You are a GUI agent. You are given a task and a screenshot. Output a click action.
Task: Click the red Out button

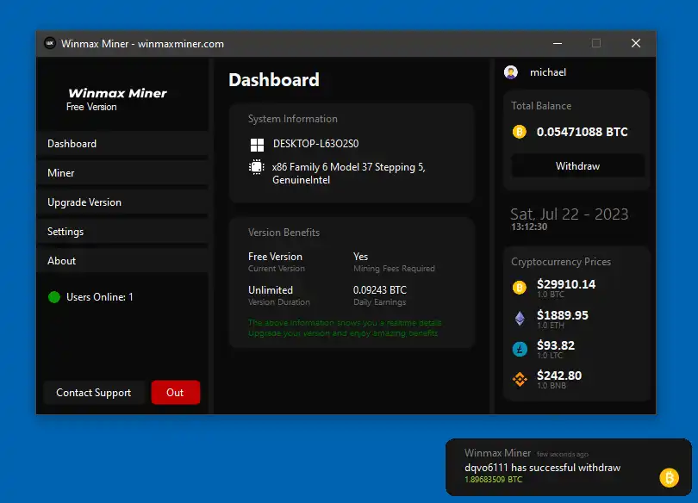(176, 393)
